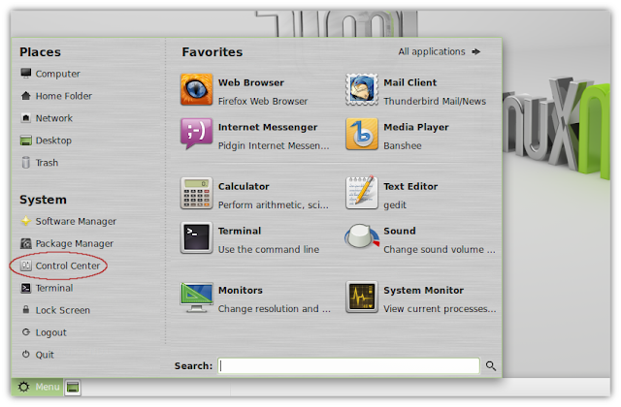Viewport: 621px width, 407px height.
Task: Open Monitors resolution settings icon
Action: tap(197, 297)
